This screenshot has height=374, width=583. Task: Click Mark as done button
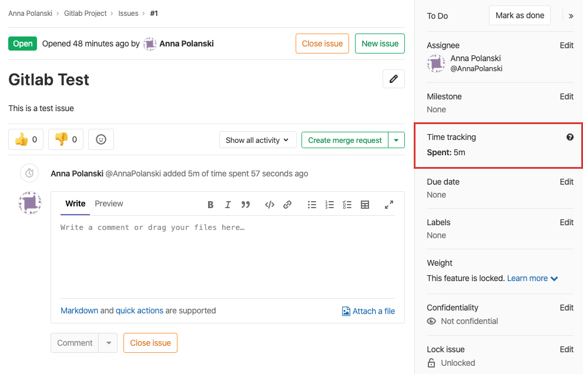(x=520, y=16)
